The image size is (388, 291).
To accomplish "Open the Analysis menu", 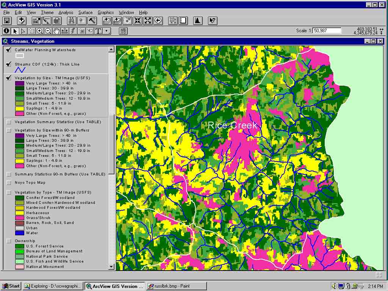I will point(66,13).
